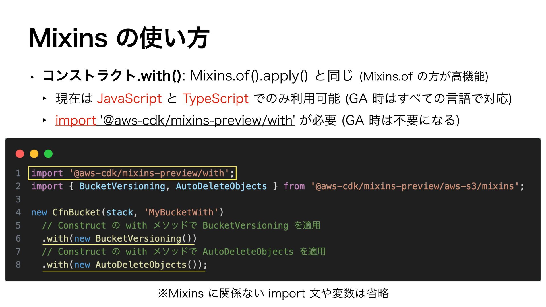Viewport: 546px width, 307px height.
Task: Click the red TypeScript text
Action: (x=216, y=99)
